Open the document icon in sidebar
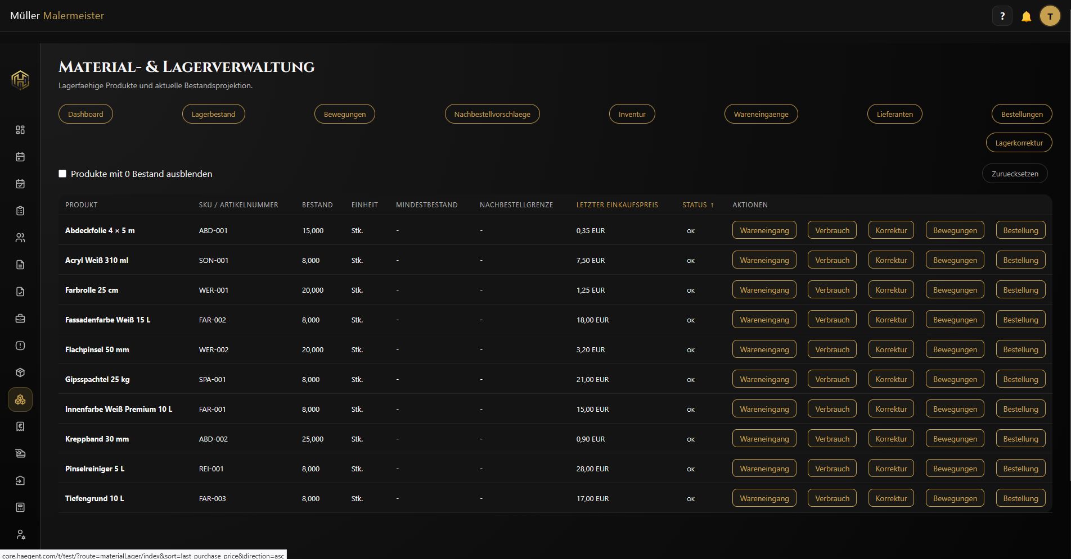This screenshot has height=559, width=1071. (20, 265)
